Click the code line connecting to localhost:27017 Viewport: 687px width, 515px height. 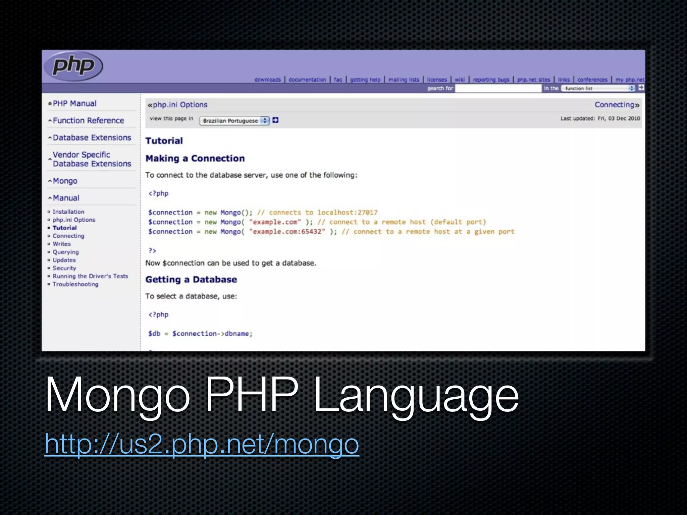(263, 213)
